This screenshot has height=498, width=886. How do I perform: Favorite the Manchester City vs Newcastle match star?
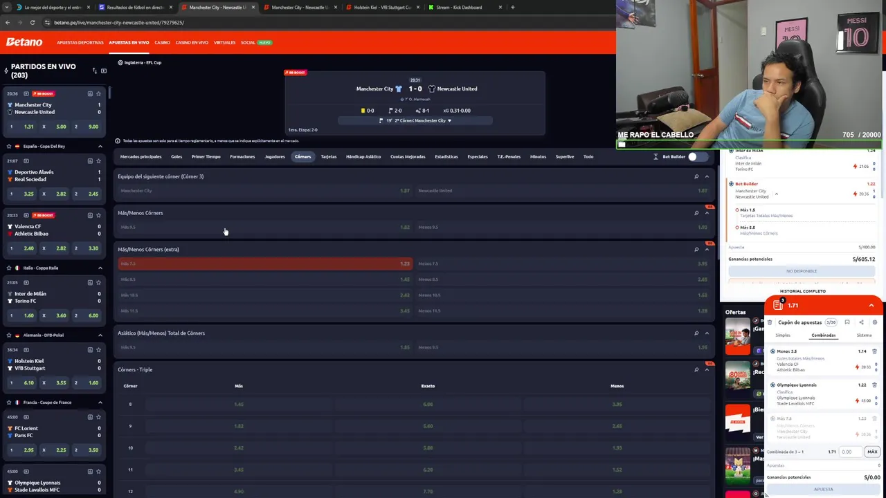point(98,93)
